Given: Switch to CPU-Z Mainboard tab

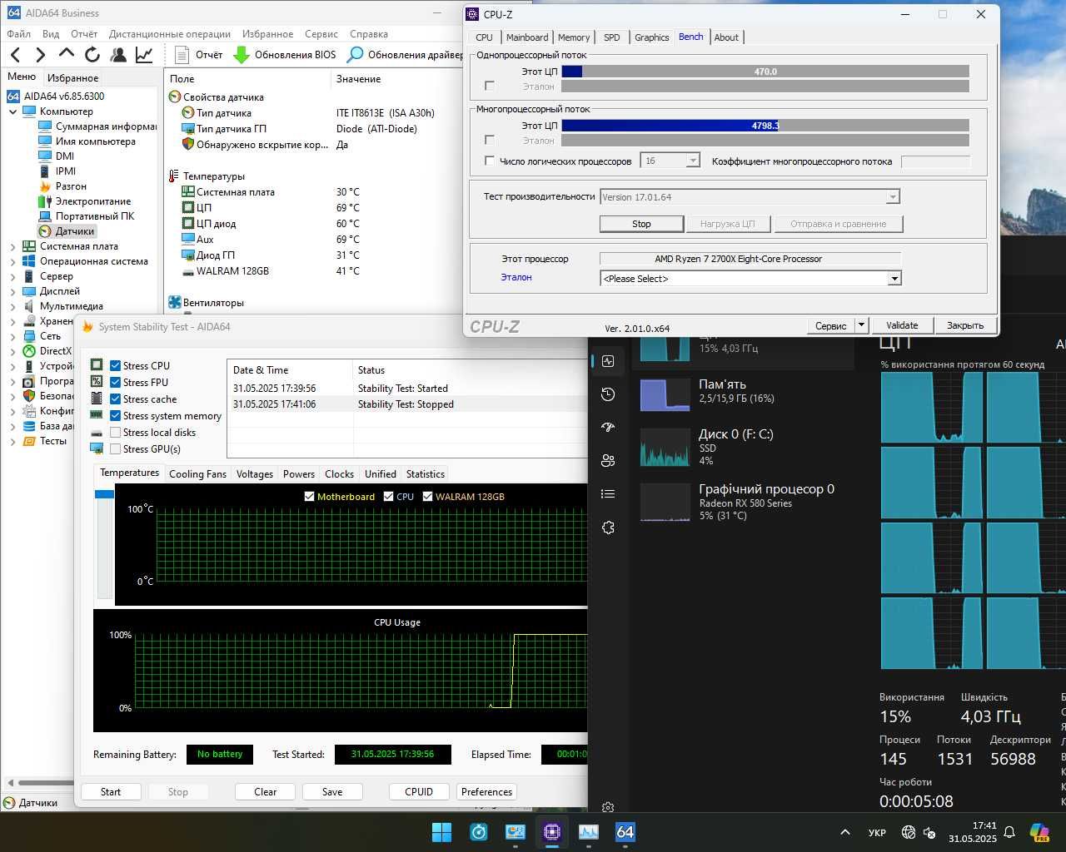Looking at the screenshot, I should tap(527, 37).
